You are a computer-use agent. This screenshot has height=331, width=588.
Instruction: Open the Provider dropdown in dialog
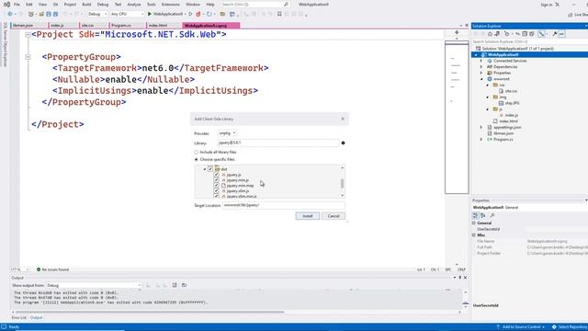(227, 133)
